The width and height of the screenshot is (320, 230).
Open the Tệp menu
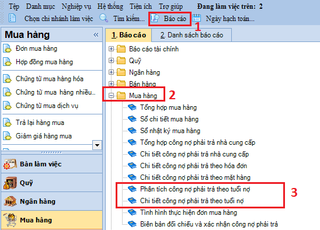tap(14, 6)
